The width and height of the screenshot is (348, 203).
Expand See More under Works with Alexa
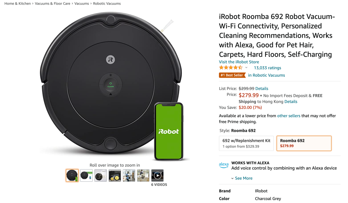pyautogui.click(x=243, y=178)
